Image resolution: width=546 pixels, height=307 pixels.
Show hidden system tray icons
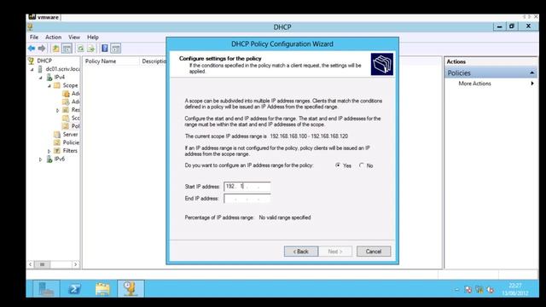456,290
